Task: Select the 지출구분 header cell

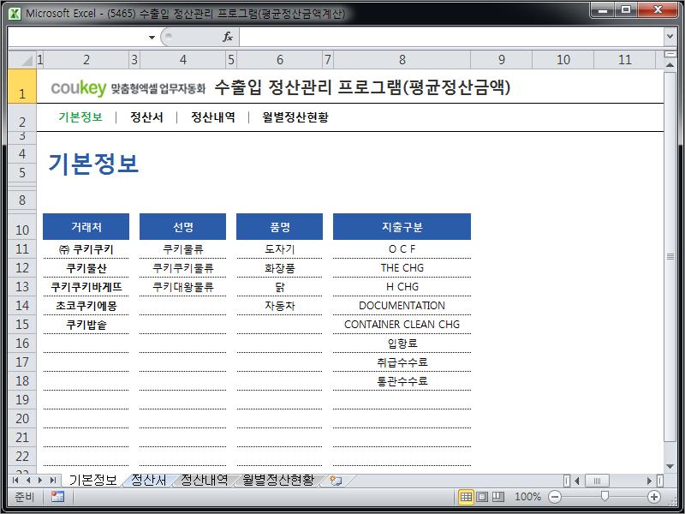Action: point(402,226)
